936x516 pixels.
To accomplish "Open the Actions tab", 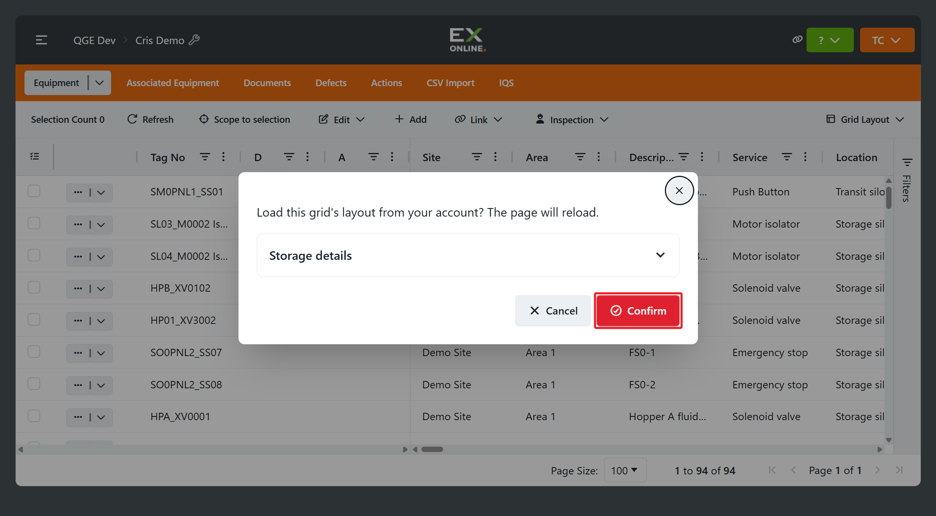I will [386, 83].
